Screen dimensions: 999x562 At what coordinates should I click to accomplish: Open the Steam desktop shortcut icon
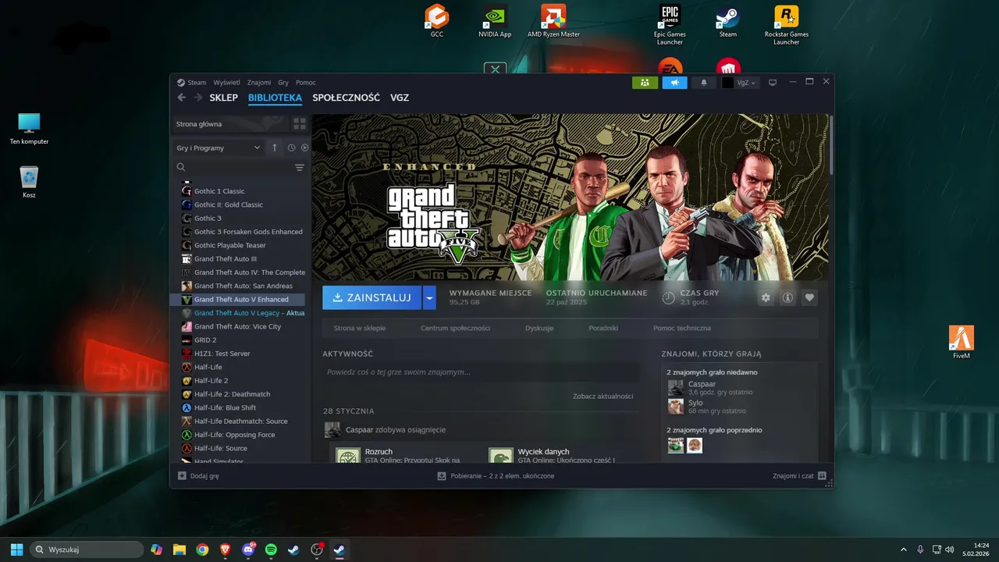(728, 21)
